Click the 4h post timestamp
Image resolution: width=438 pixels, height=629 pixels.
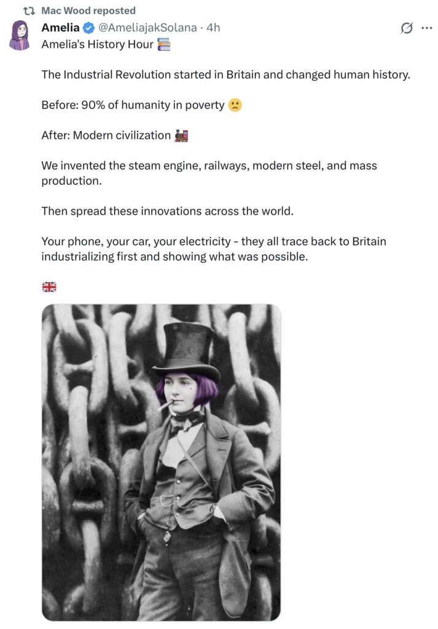point(213,28)
